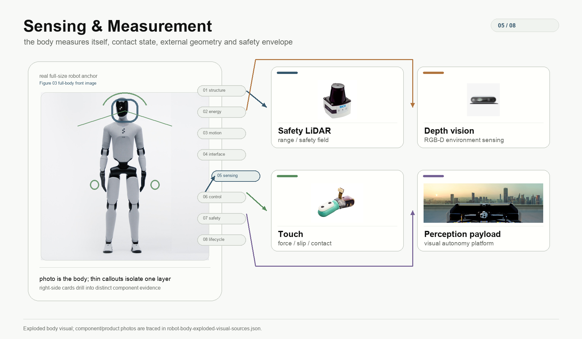The image size is (582, 339).
Task: Click the Safety LiDAR card title
Action: coord(304,131)
